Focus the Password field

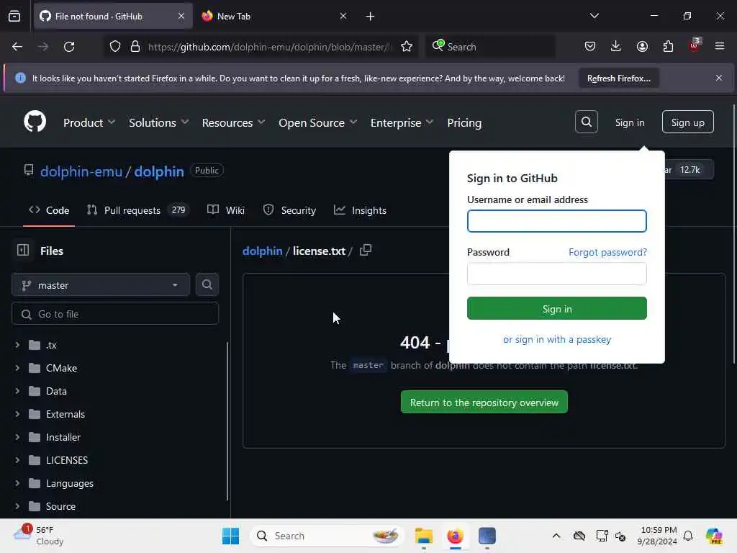pyautogui.click(x=556, y=274)
